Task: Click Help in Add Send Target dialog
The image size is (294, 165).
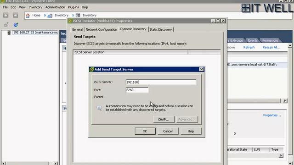Action: [191, 131]
